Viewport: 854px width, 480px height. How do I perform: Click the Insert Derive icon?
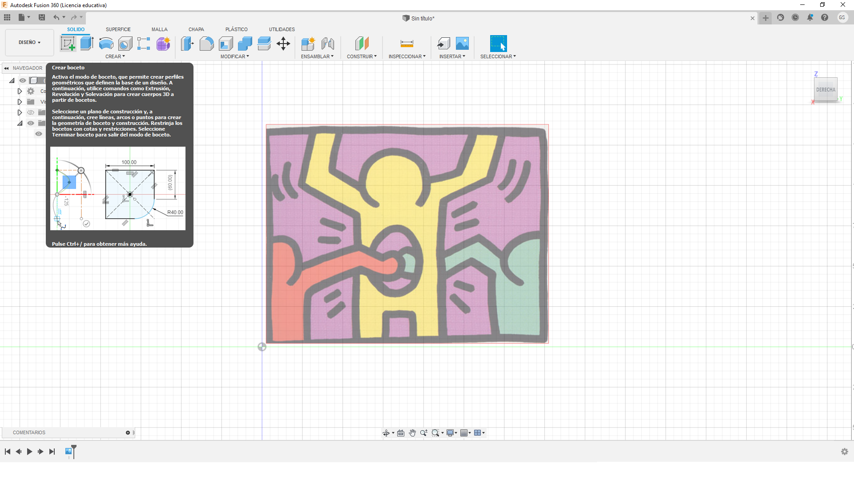pyautogui.click(x=443, y=44)
